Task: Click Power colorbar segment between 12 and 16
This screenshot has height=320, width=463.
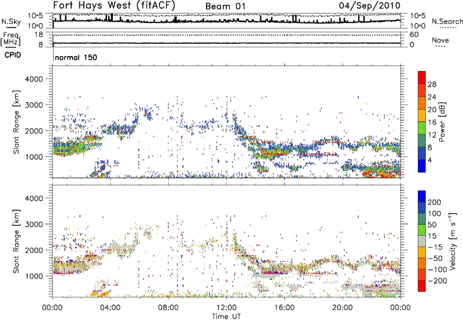Action: 422,128
